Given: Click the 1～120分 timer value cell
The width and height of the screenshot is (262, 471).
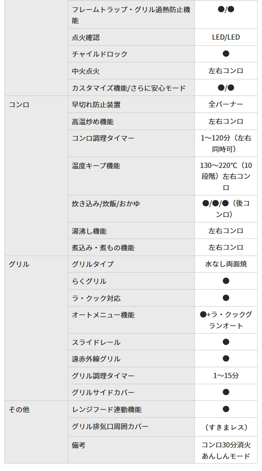Looking at the screenshot, I should pyautogui.click(x=226, y=143).
